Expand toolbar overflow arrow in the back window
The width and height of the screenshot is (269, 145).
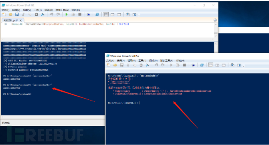139,16
